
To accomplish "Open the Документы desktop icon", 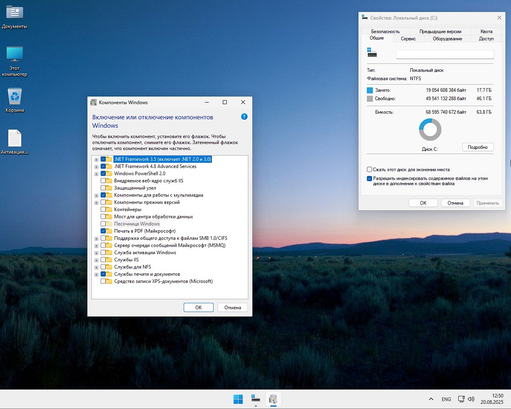I will (15, 12).
